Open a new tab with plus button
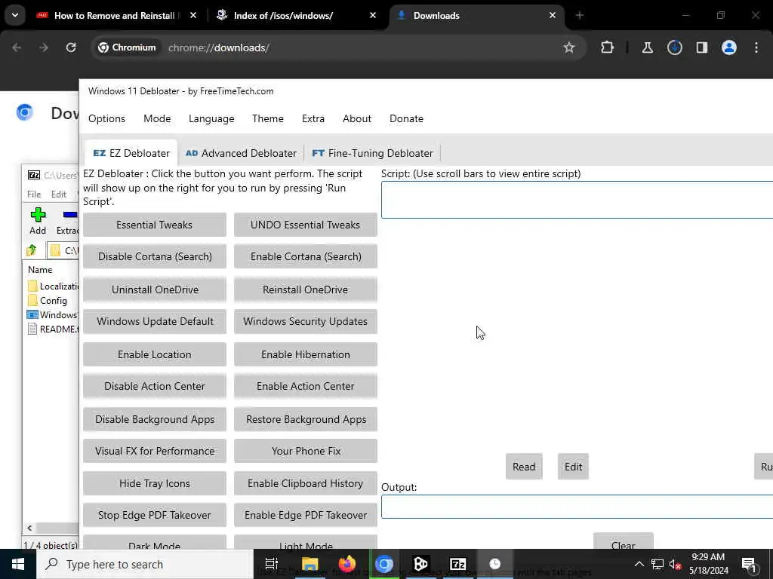The width and height of the screenshot is (773, 579). (579, 15)
